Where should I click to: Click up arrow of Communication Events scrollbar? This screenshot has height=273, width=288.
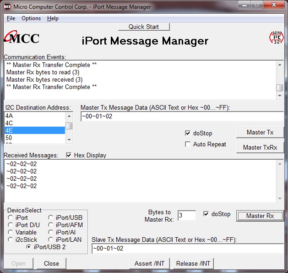(280, 65)
